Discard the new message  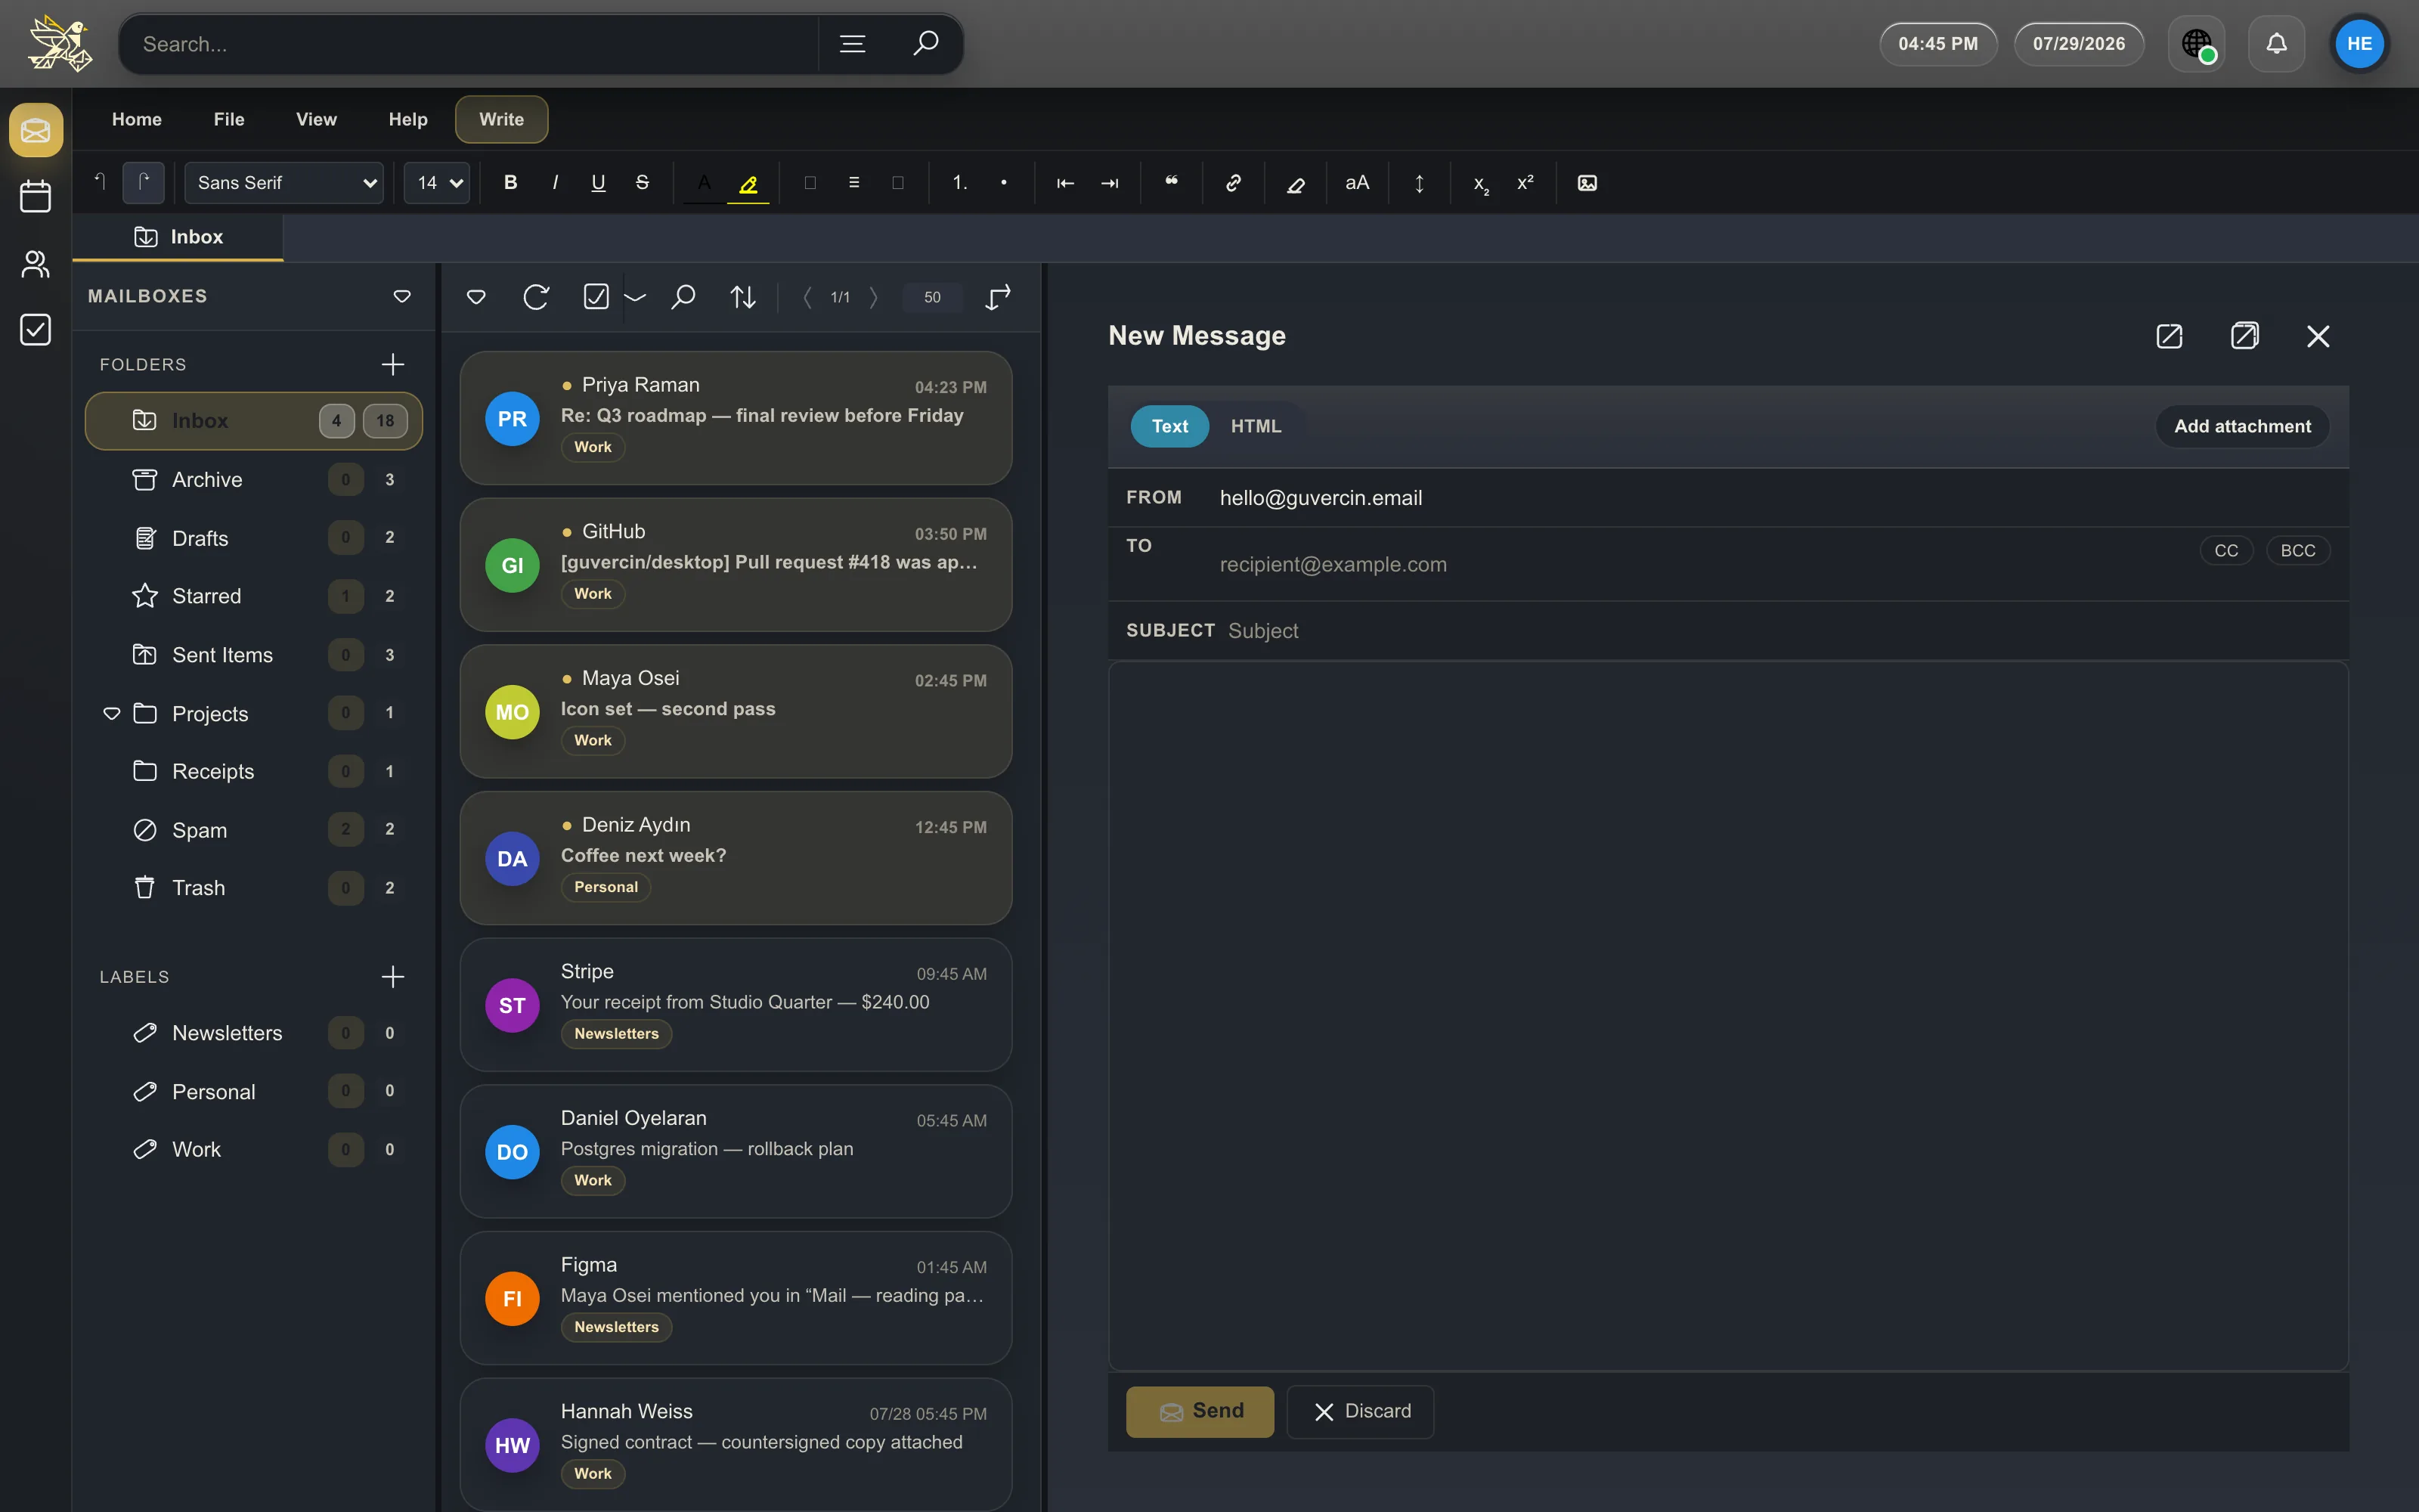tap(1361, 1411)
